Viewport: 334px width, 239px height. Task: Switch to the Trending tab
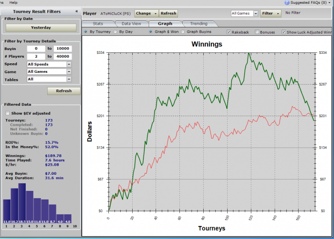click(x=199, y=24)
